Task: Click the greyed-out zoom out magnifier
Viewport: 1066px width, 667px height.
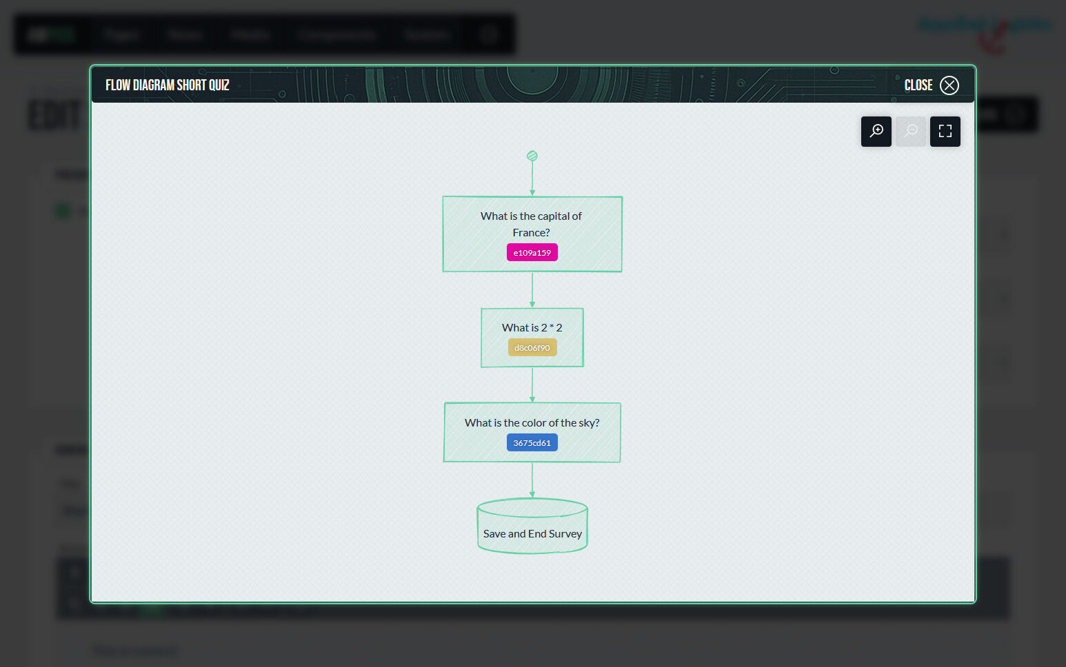Action: click(x=910, y=131)
